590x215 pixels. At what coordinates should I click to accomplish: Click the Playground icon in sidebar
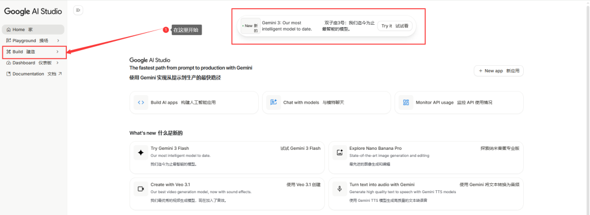click(x=9, y=41)
